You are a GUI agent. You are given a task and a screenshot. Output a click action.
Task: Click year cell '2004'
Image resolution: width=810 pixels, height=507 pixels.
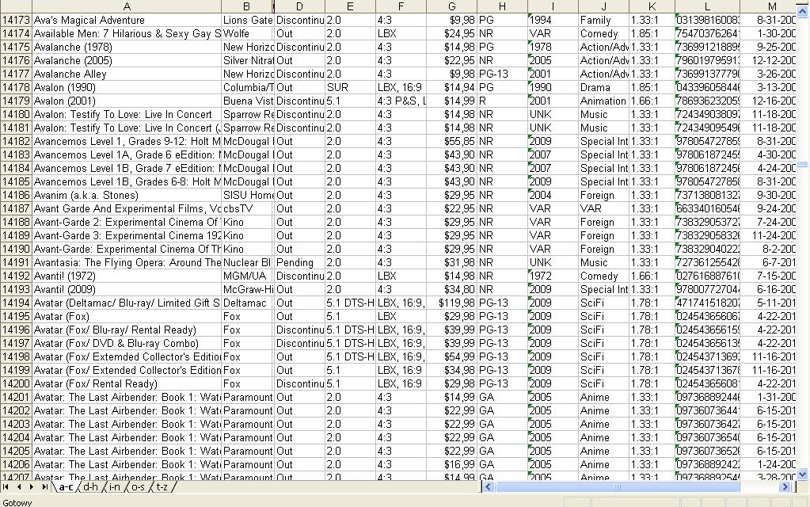pyautogui.click(x=553, y=196)
